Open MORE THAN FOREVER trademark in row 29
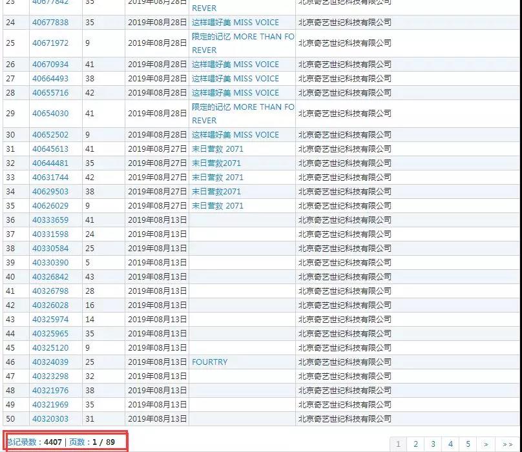 243,114
